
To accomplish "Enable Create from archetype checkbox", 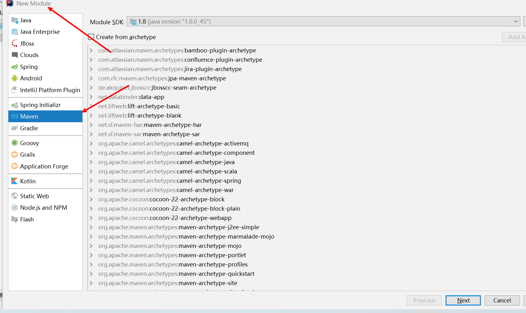I will tap(91, 37).
